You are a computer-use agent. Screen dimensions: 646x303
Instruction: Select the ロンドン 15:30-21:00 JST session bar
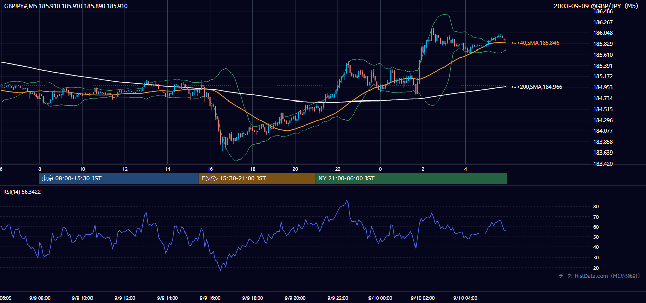[257, 178]
